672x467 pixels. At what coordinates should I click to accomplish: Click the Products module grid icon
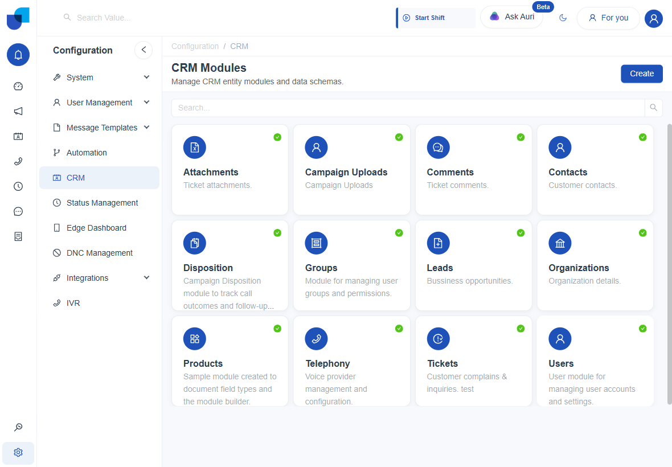click(195, 338)
